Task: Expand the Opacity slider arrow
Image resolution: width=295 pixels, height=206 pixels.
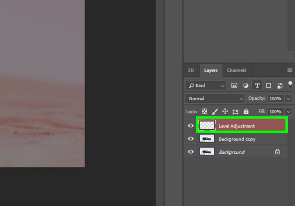Action: (x=288, y=99)
